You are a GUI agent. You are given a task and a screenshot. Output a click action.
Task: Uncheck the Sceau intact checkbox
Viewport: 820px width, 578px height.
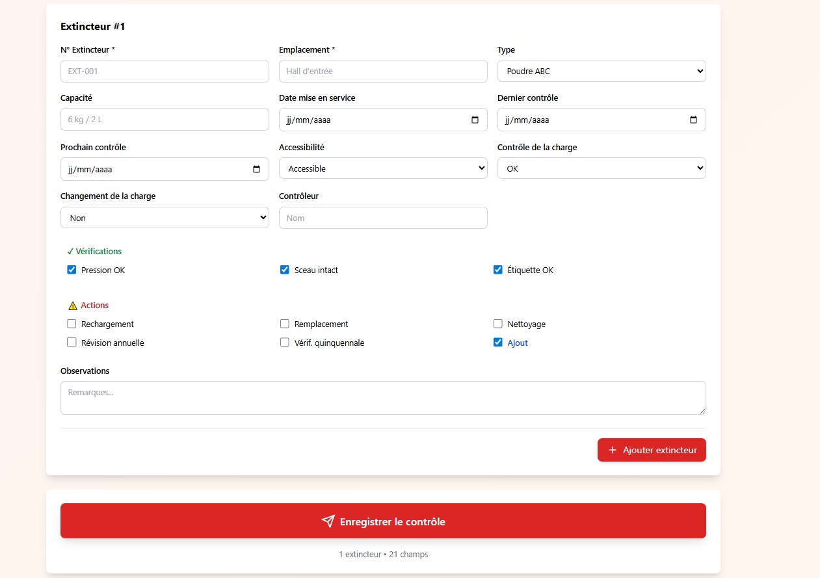[285, 269]
